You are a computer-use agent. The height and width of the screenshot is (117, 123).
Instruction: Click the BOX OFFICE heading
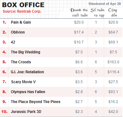tap(23, 5)
